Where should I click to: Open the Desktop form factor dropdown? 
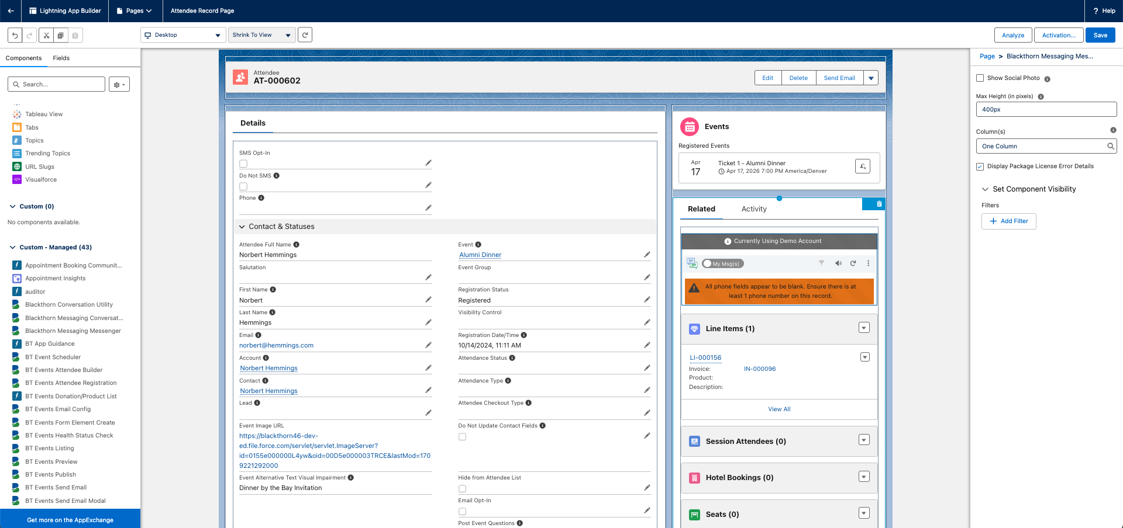coord(183,35)
